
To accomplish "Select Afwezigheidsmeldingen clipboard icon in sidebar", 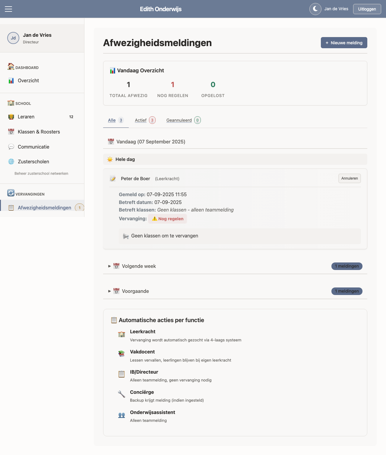I will (x=11, y=208).
